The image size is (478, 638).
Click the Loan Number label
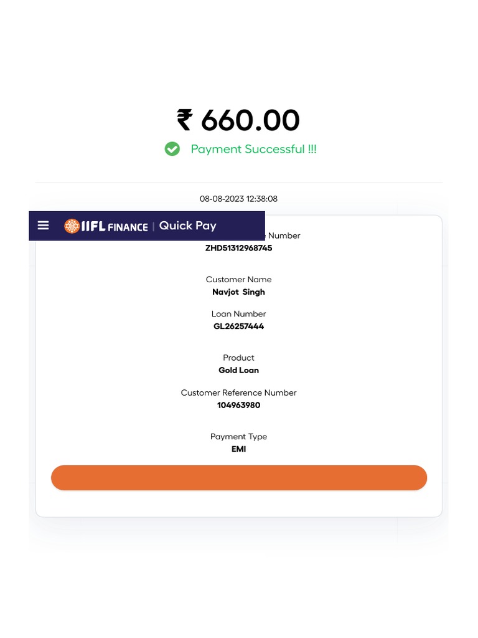point(238,313)
